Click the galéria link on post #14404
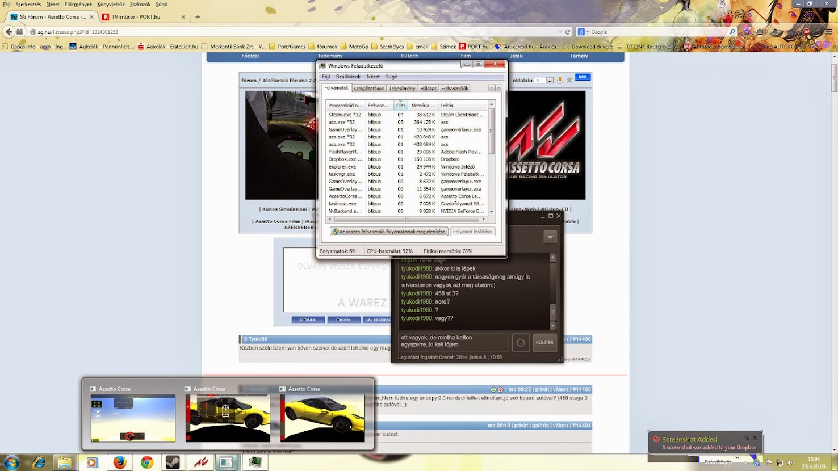 [540, 426]
